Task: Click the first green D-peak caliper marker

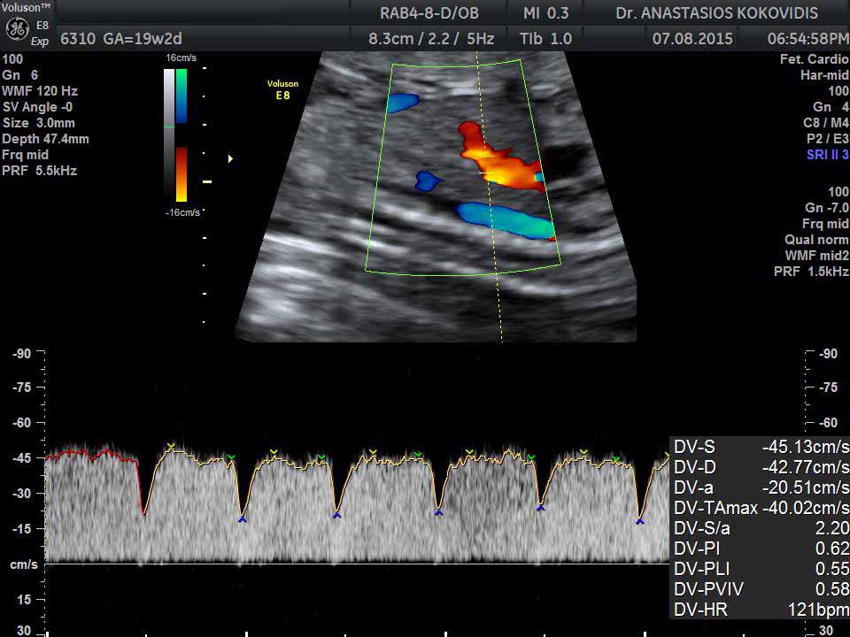Action: tap(231, 457)
